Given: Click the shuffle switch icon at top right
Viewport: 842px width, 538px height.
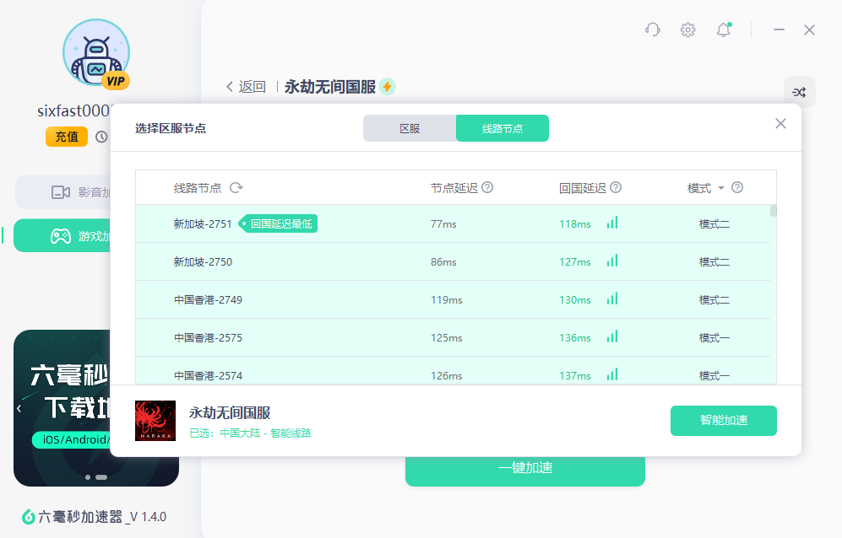Looking at the screenshot, I should tap(799, 93).
